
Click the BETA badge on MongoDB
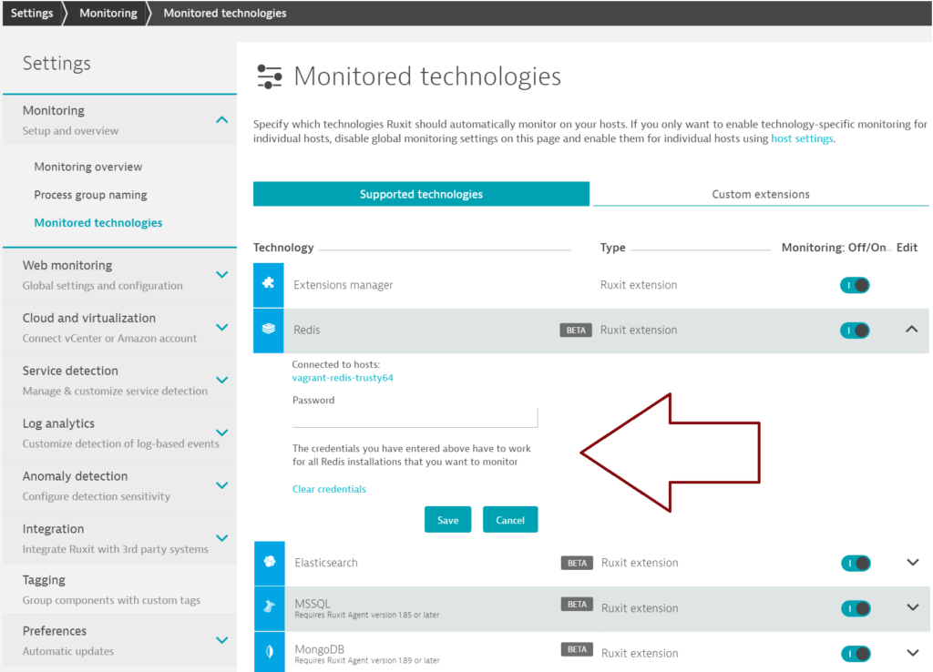(577, 649)
